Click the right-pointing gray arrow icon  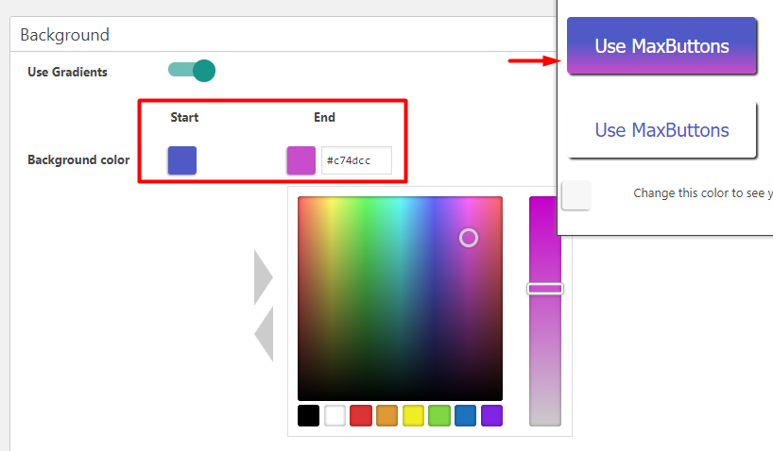pos(264,277)
